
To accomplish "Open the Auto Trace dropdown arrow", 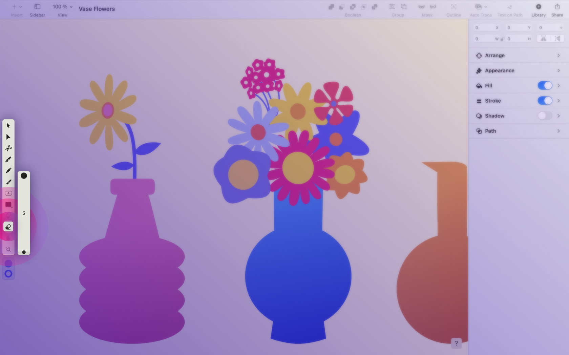I will coord(486,7).
